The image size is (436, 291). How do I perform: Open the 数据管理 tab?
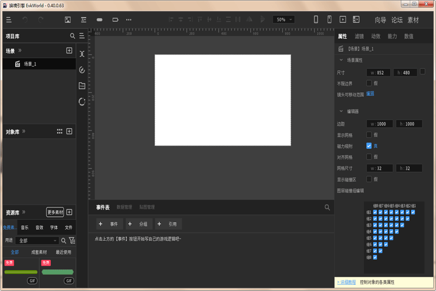click(x=124, y=207)
